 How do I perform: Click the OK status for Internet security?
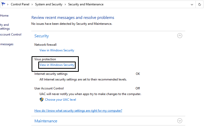point(138,74)
